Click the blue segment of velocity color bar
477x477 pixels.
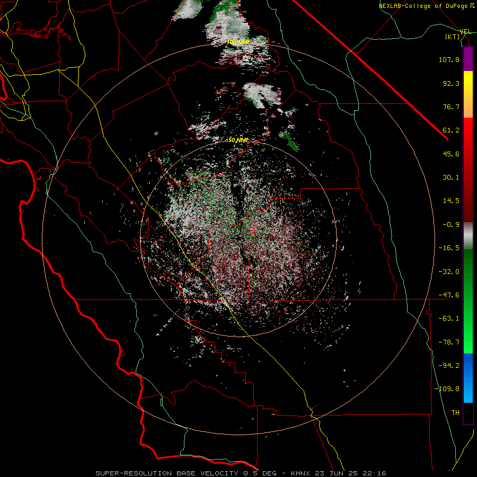pos(468,378)
